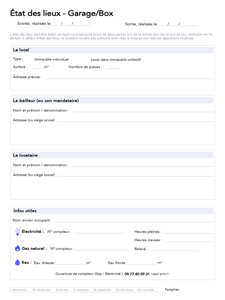Click the "Heures creuses" input line
225x300 pixels.
(188, 240)
